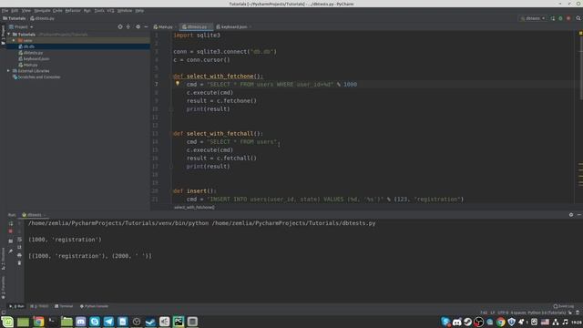Select db.db file in project tree
Screen dimensions: 583x328
(x=26, y=46)
